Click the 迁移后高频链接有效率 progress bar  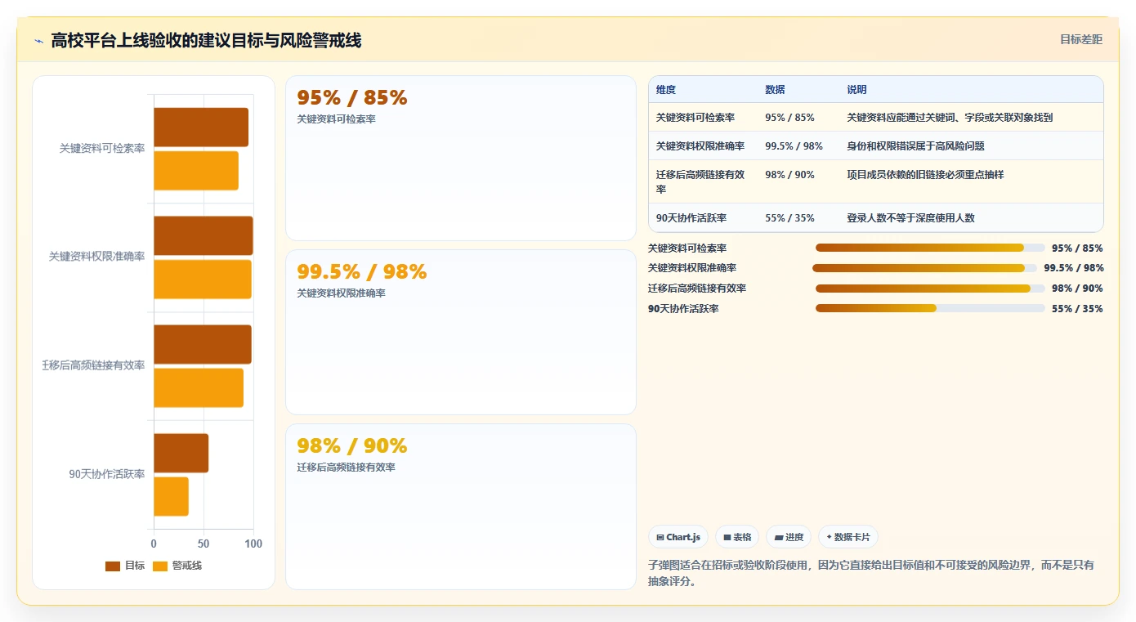(x=930, y=289)
